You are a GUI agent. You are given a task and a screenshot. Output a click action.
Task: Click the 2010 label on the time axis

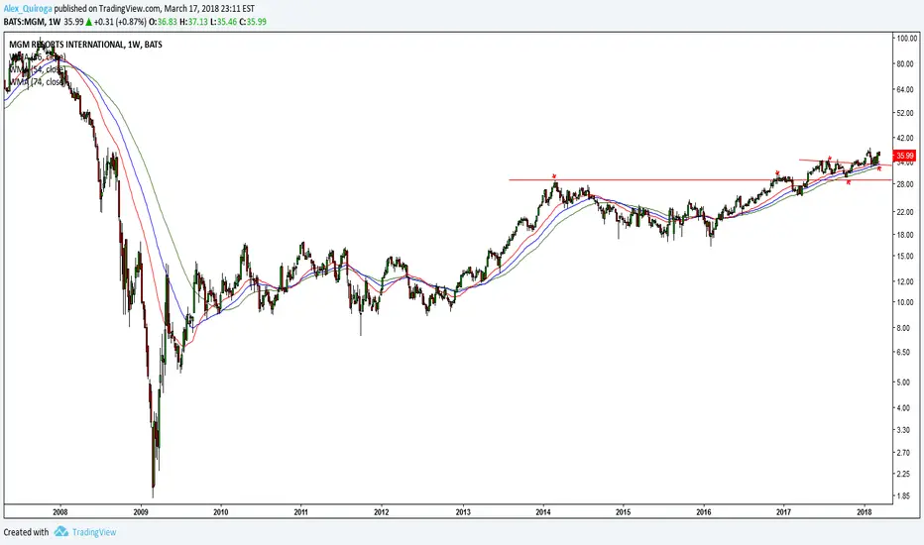[x=220, y=512]
